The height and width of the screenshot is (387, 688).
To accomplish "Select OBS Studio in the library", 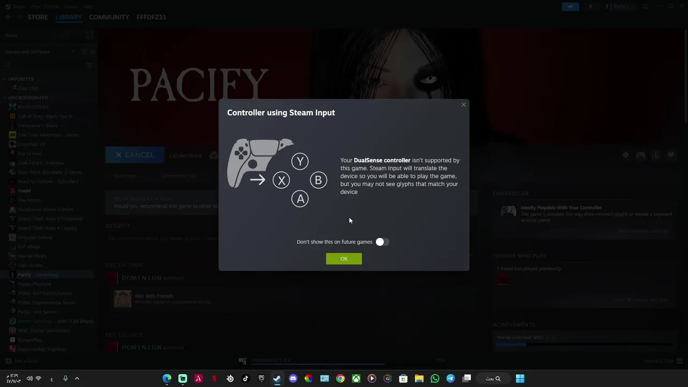I will click(x=30, y=265).
